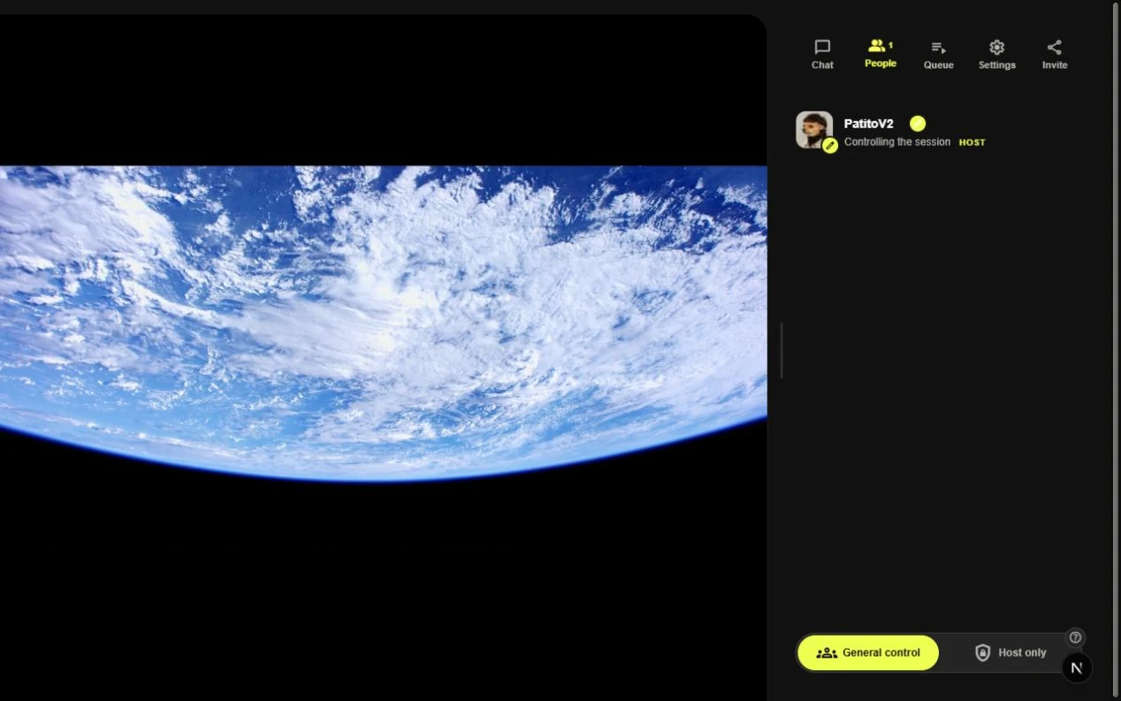Click the PatitoV2 username
This screenshot has height=701, width=1121.
point(868,124)
